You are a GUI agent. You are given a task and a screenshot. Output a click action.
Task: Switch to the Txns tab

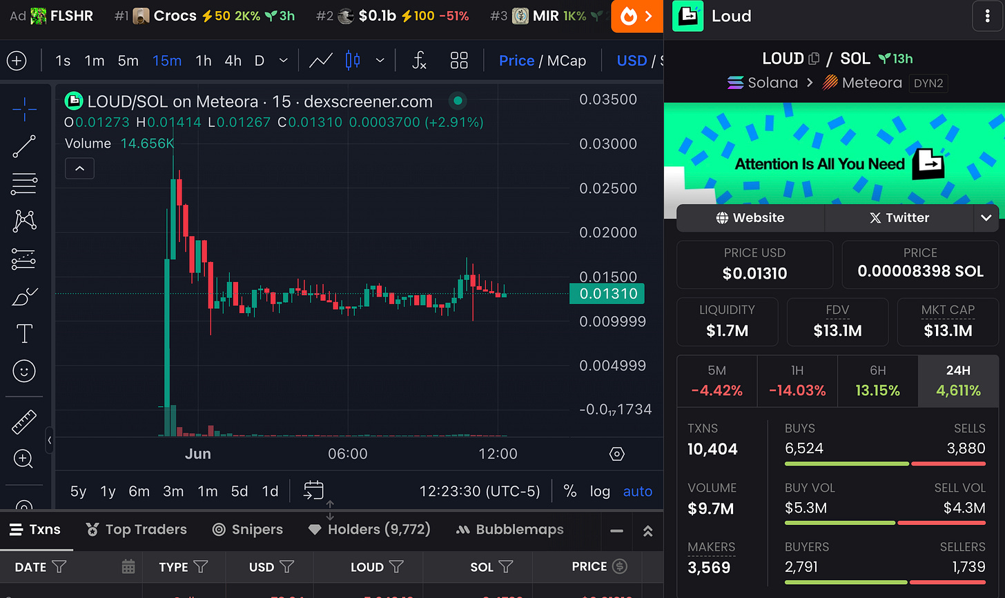35,529
